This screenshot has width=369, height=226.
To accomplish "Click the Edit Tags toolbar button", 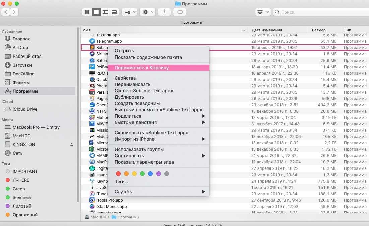I will [180, 12].
